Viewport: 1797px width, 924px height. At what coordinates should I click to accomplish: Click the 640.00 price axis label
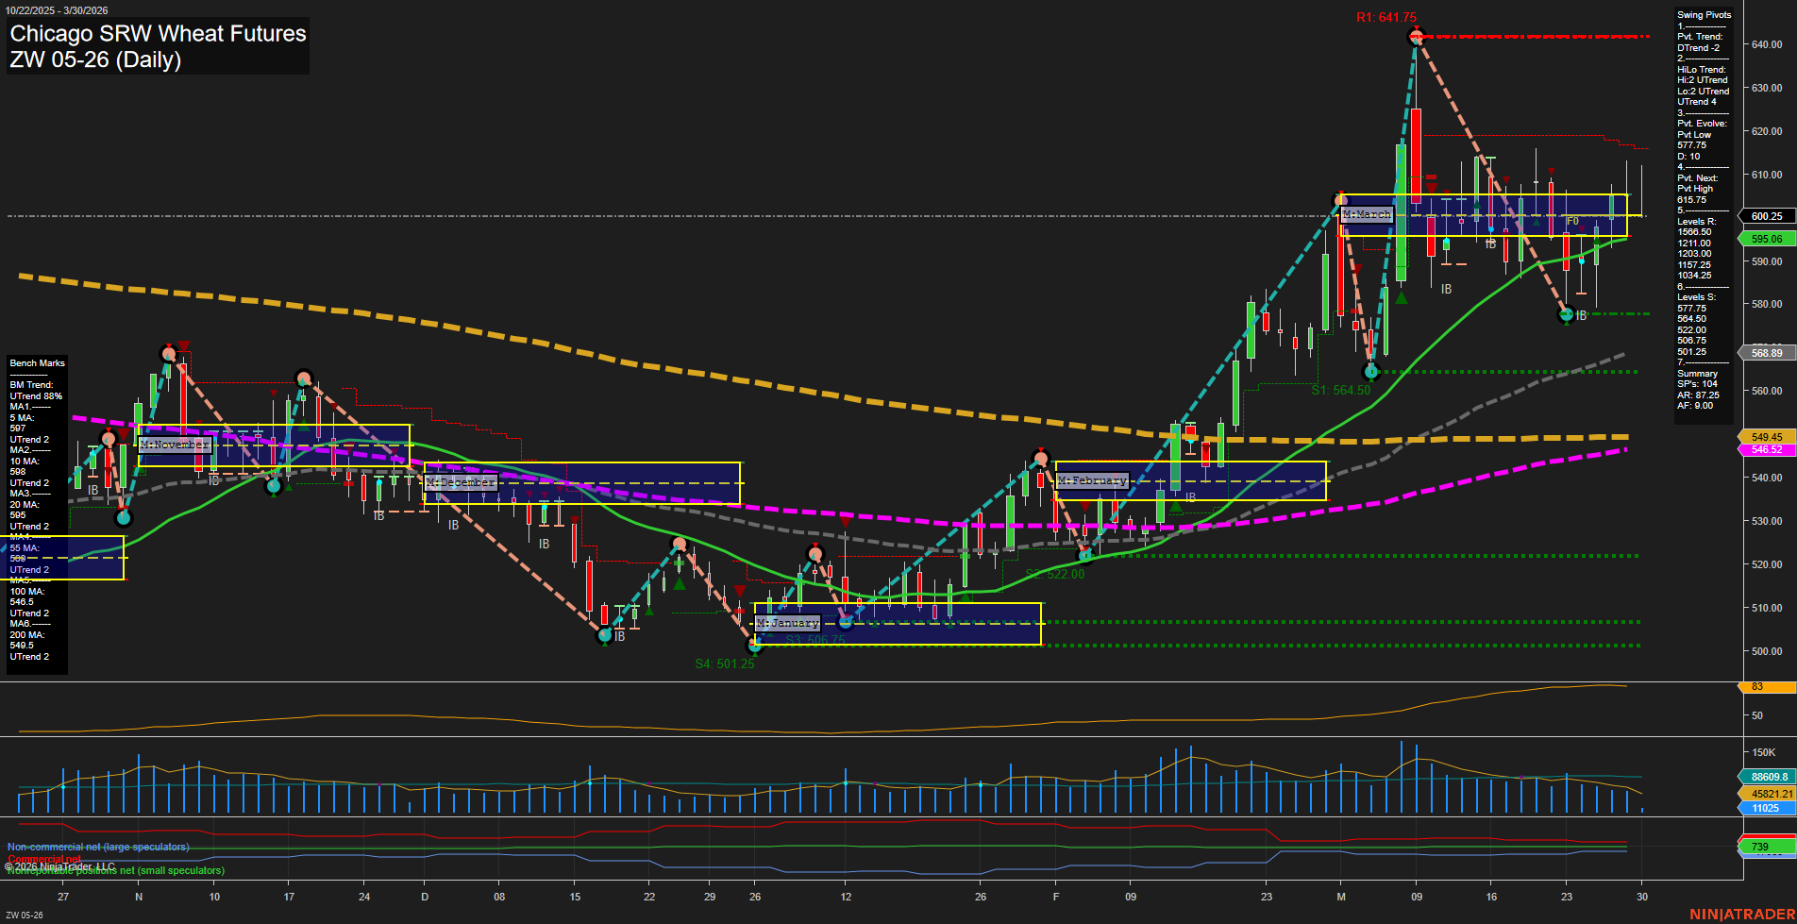pyautogui.click(x=1767, y=44)
